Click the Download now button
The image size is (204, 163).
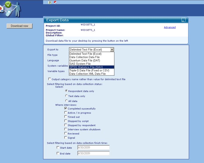pyautogui.click(x=20, y=26)
